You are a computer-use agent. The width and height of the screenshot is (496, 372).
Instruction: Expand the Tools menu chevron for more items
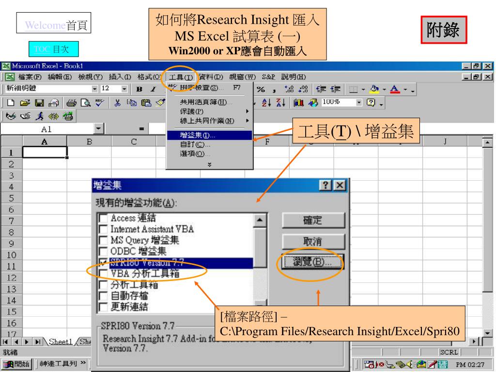coord(209,165)
